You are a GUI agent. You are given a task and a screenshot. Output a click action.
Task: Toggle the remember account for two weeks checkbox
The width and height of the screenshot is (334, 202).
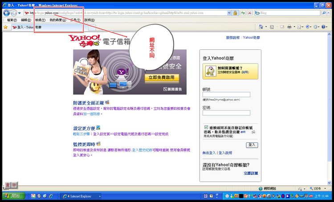pyautogui.click(x=206, y=127)
